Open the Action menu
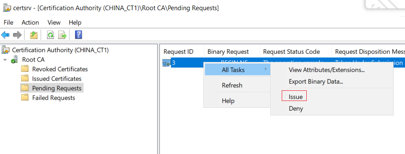This screenshot has width=405, height=154. coord(30,22)
